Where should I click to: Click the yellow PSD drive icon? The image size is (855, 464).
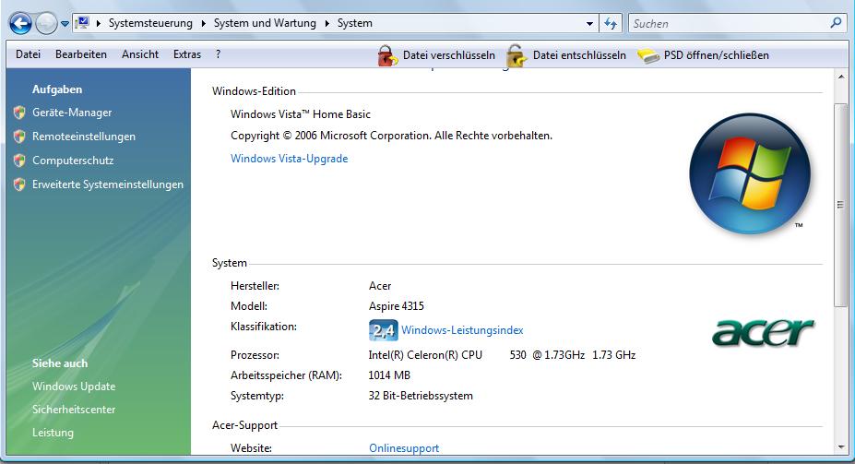click(x=648, y=55)
